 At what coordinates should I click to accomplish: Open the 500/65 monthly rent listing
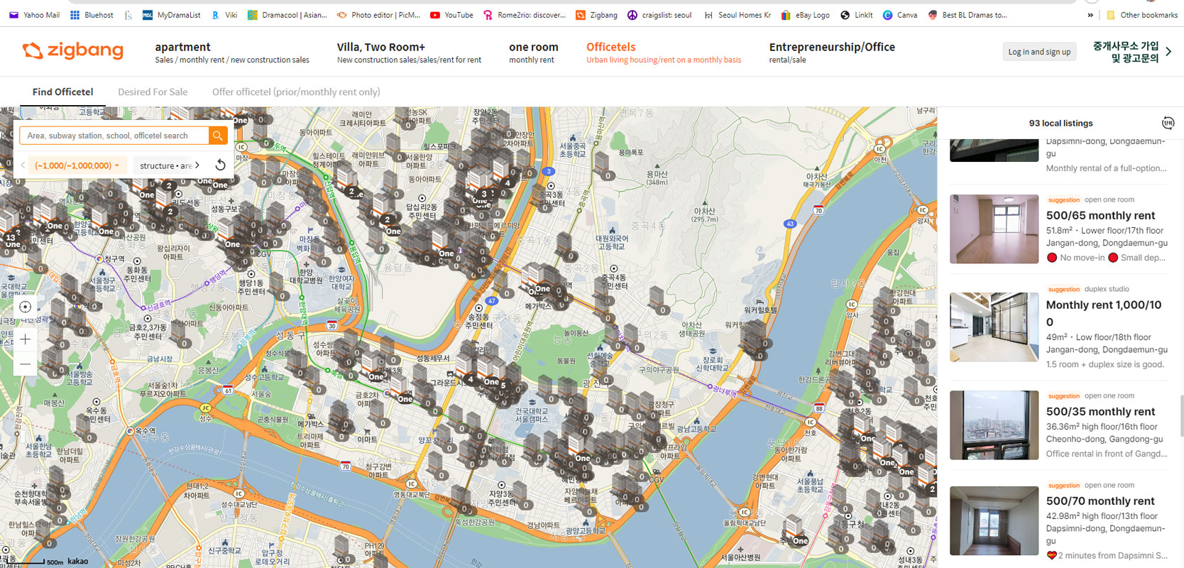click(x=1100, y=215)
